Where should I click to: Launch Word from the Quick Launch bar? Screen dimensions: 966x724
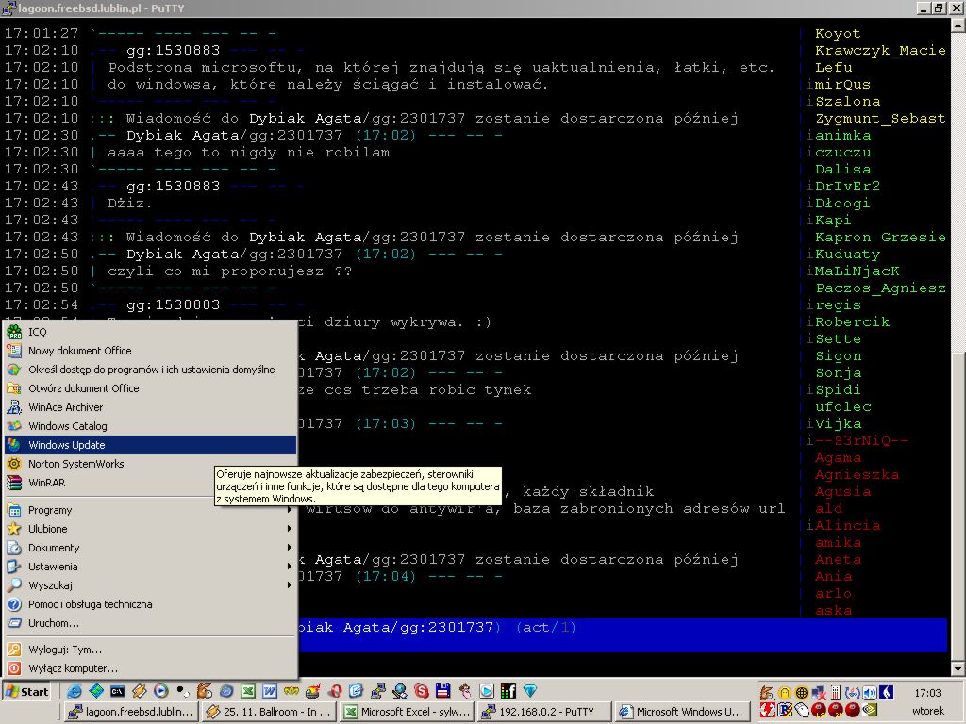coord(270,691)
